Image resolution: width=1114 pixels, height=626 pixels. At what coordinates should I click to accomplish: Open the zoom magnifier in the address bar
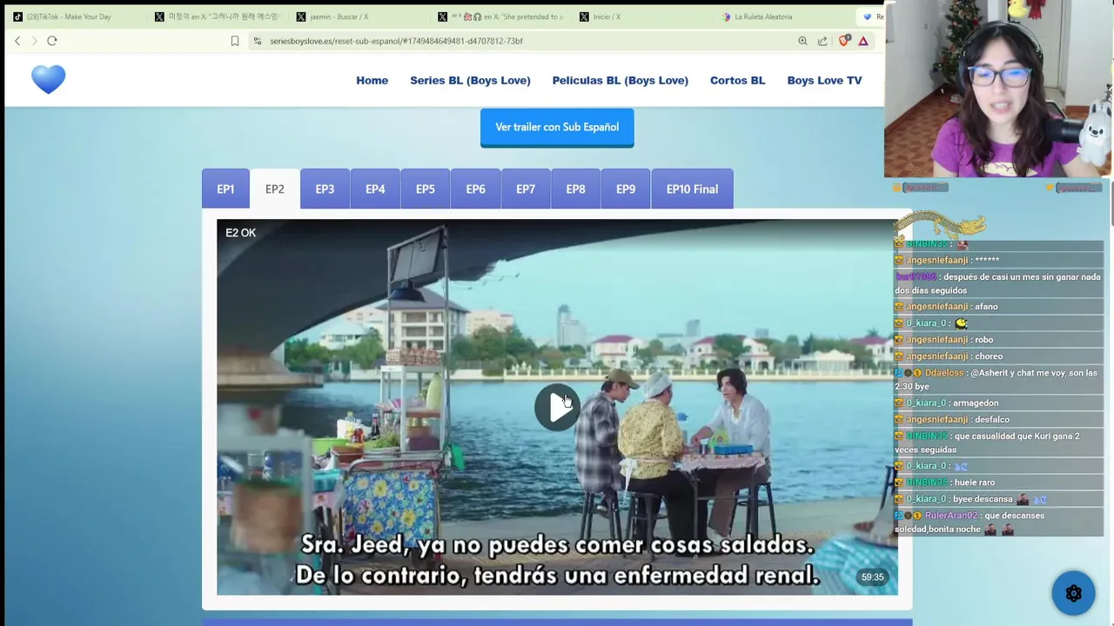[x=802, y=41]
